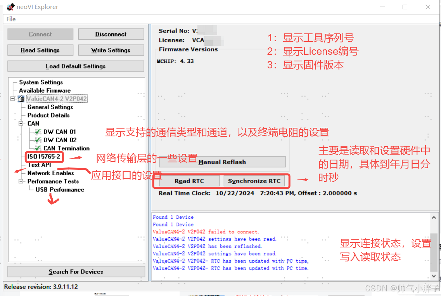Open Product Details tree item

48,115
